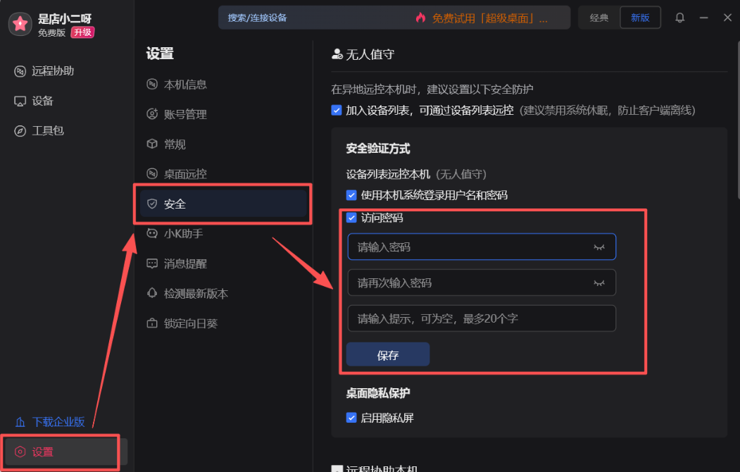The image size is (740, 472).
Task: Click the 请再次输入密码 confirm field
Action: (482, 282)
